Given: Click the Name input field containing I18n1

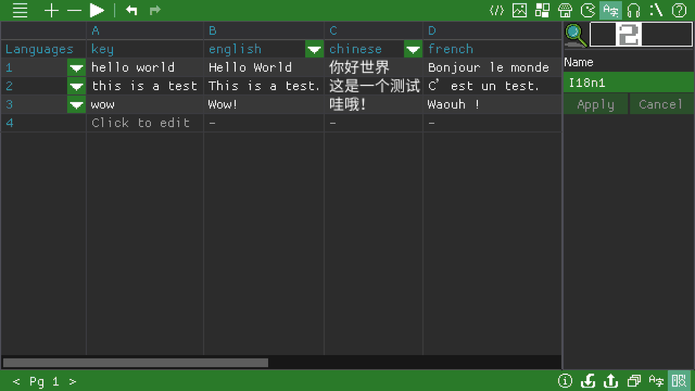Looking at the screenshot, I should tap(628, 82).
